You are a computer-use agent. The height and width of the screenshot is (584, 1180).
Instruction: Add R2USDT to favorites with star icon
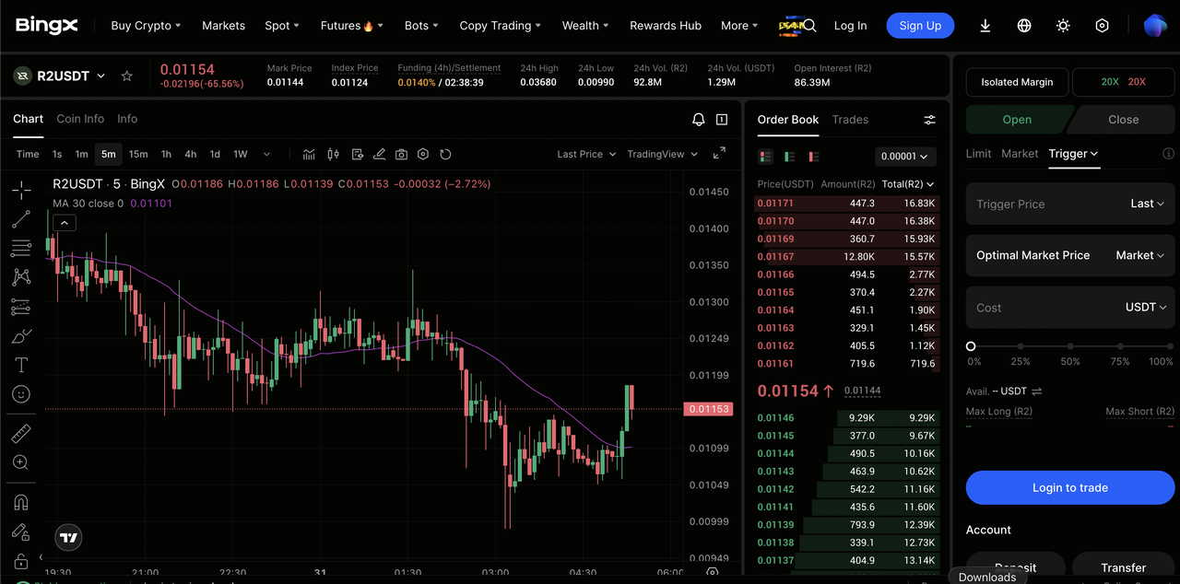point(127,76)
